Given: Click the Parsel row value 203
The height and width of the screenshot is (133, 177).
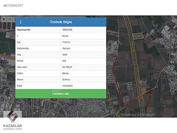Looking at the screenshot, I should [64, 61].
